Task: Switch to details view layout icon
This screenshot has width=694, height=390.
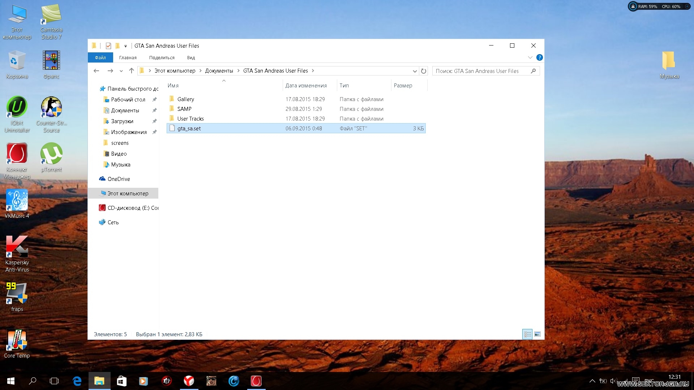Action: pos(527,334)
